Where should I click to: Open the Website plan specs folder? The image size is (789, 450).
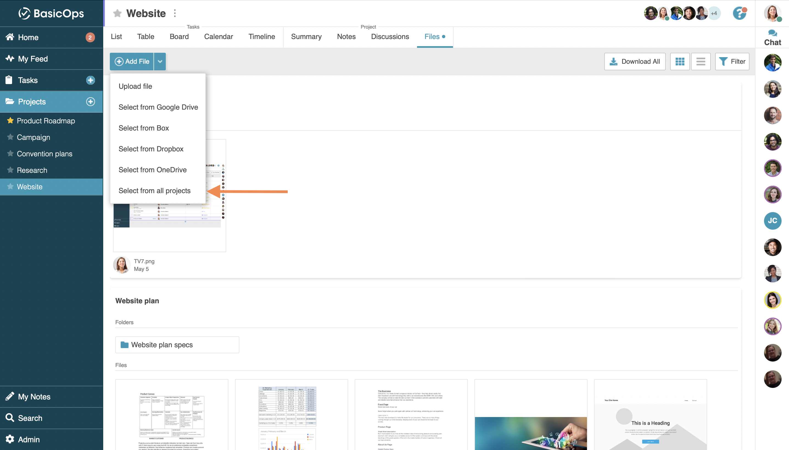177,345
